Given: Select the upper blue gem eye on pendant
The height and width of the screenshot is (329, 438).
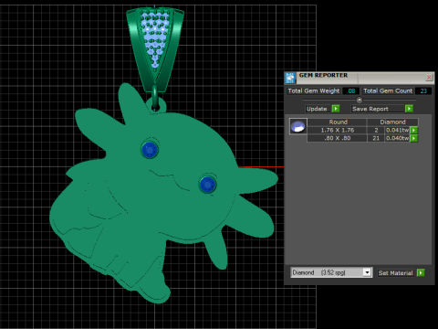Looking at the screenshot, I should pyautogui.click(x=150, y=150).
